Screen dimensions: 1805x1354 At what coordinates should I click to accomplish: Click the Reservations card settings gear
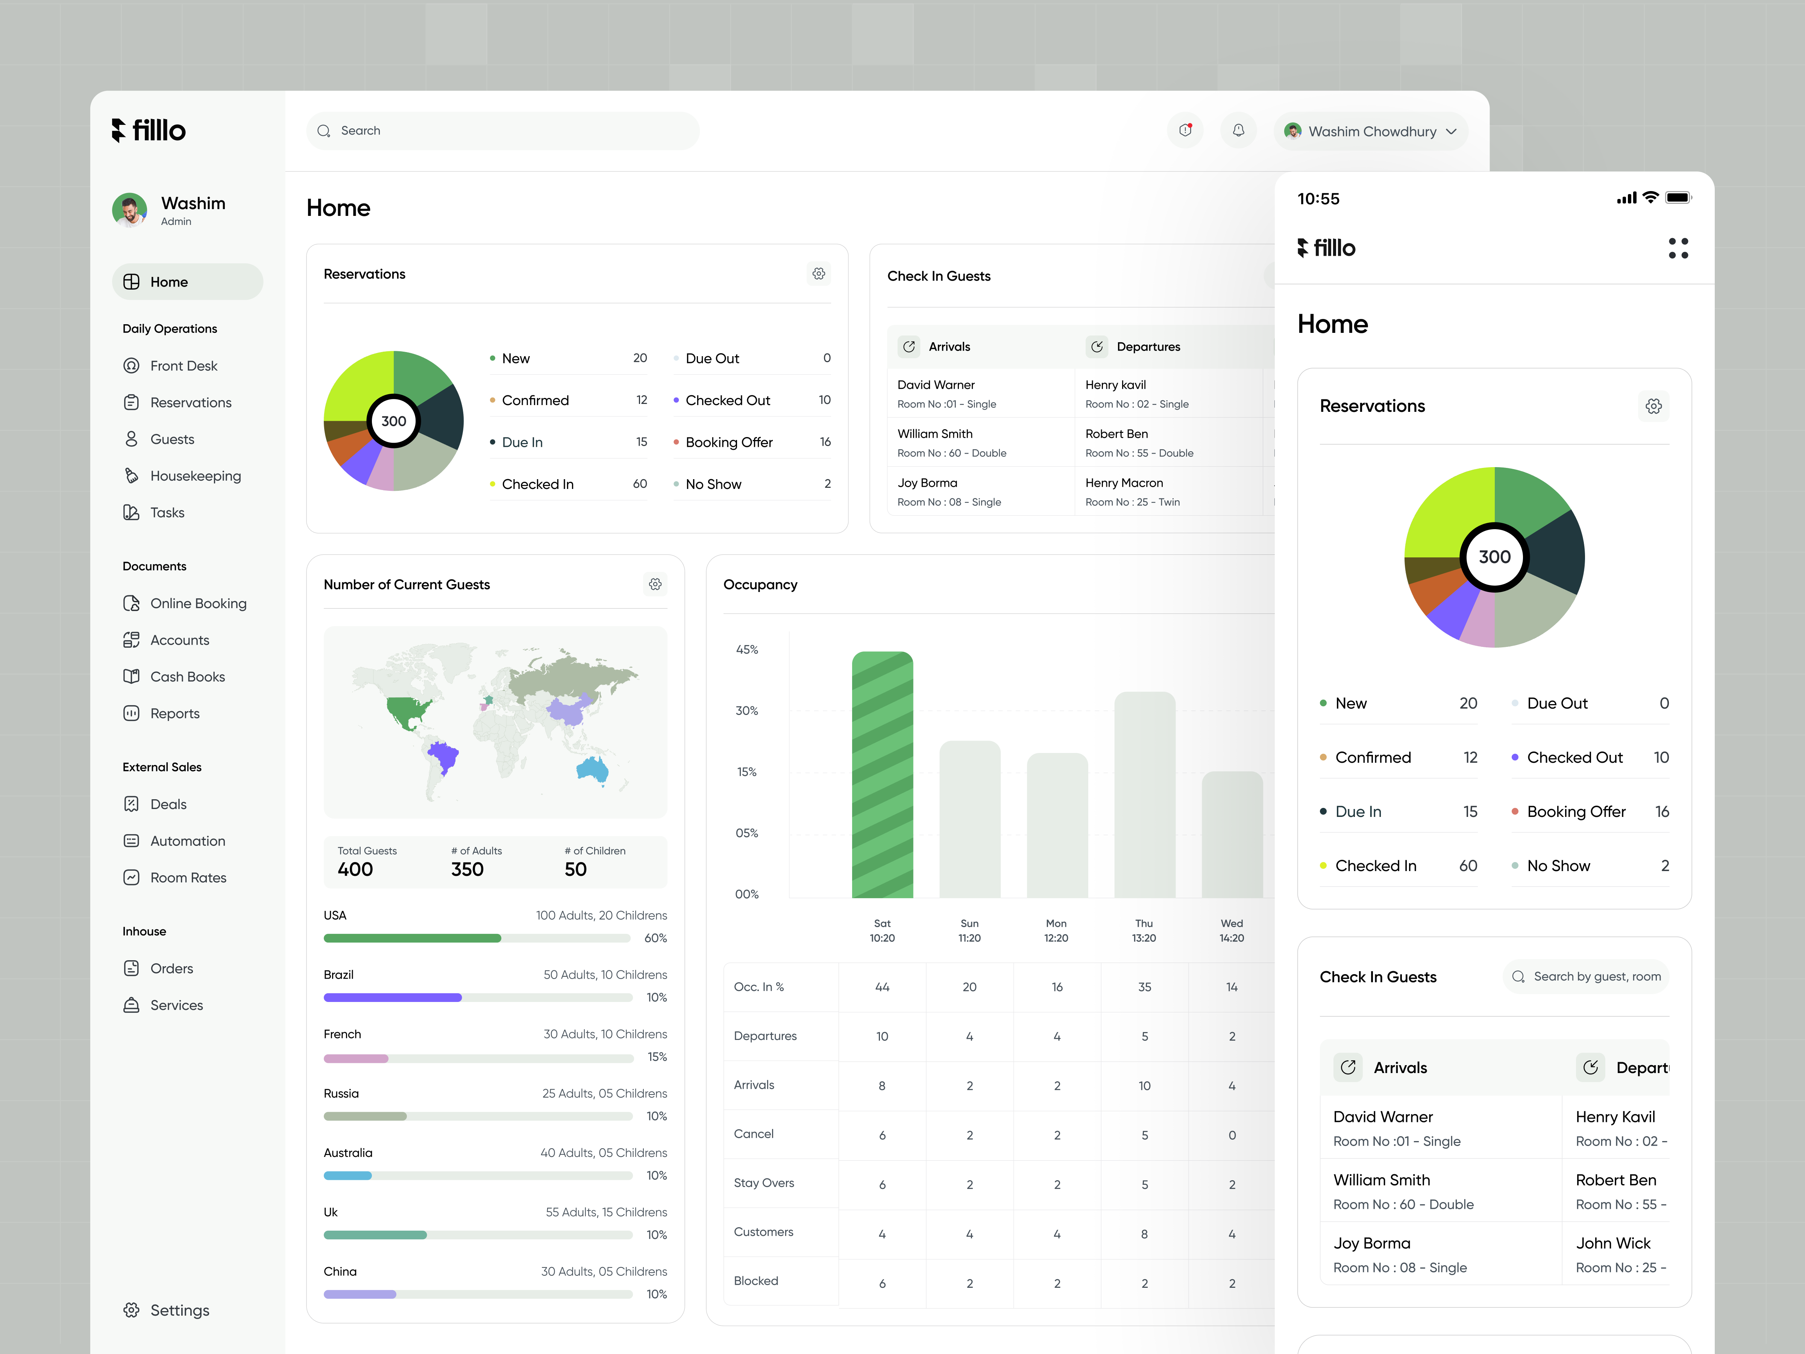pos(818,274)
